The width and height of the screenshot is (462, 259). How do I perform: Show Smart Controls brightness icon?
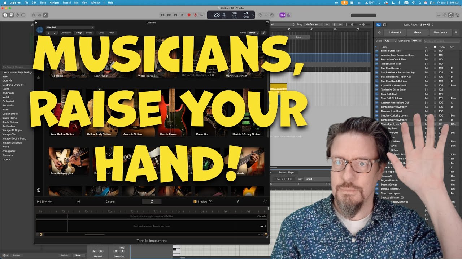point(34,15)
